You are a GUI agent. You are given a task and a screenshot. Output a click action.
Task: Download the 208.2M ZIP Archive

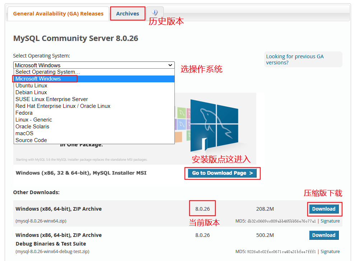(323, 209)
